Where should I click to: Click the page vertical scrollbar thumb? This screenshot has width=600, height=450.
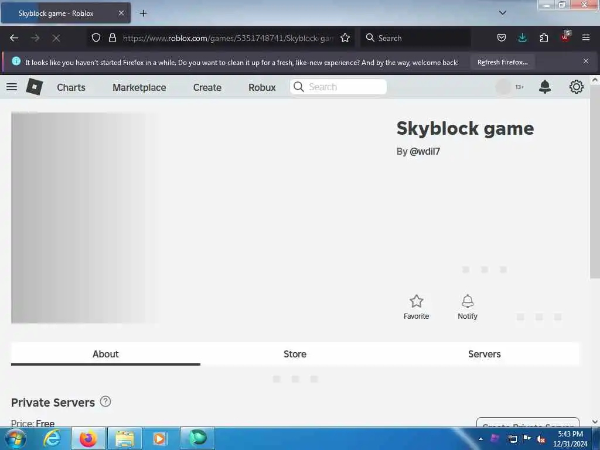click(595, 182)
